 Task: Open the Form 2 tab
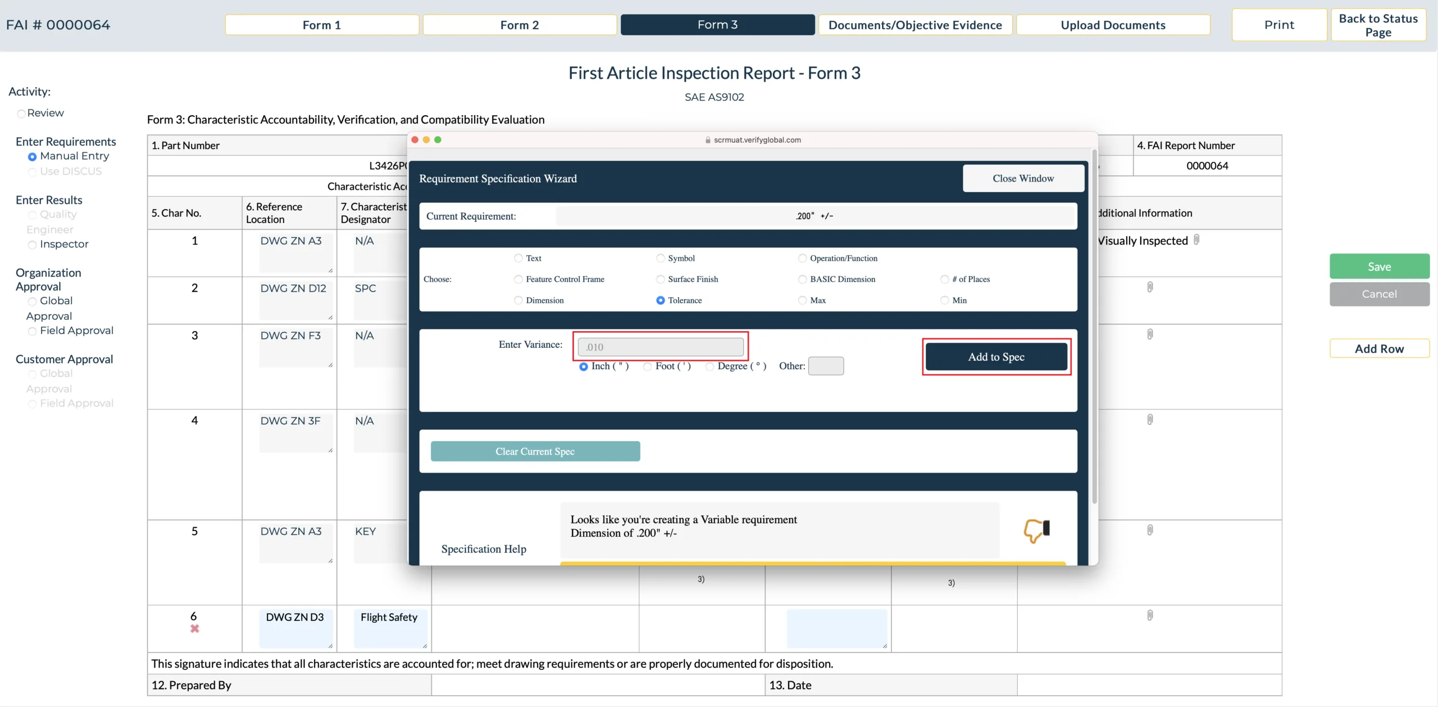click(x=520, y=25)
